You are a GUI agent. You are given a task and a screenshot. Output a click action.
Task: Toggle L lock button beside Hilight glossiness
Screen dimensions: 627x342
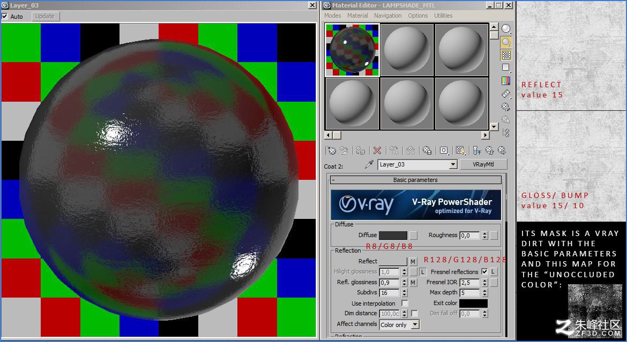tap(423, 272)
